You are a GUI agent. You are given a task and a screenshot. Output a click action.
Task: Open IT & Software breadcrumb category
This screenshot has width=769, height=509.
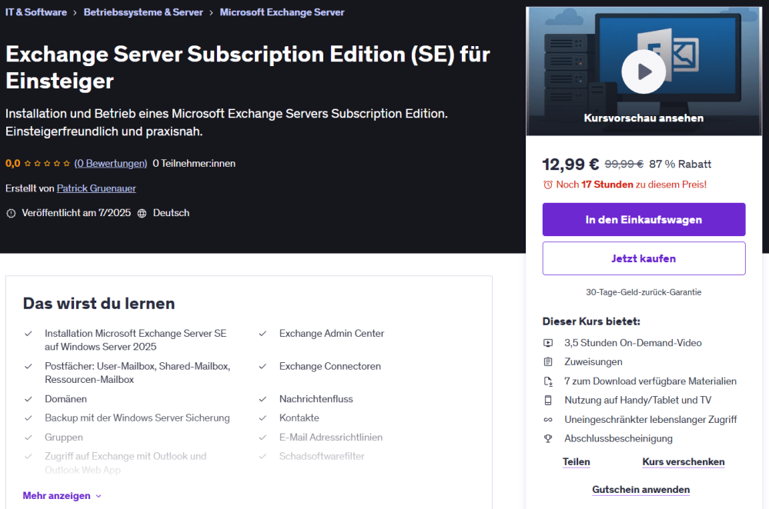click(x=36, y=12)
